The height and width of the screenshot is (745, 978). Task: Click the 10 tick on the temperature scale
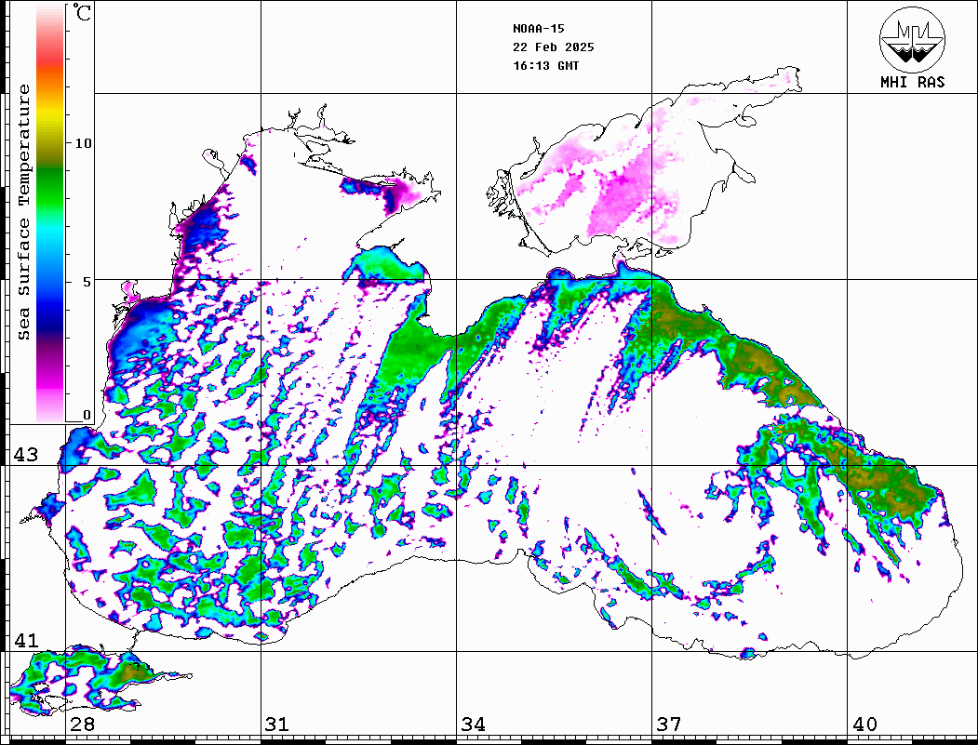(84, 143)
